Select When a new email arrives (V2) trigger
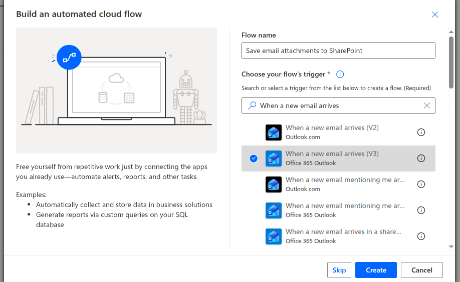 (332, 127)
